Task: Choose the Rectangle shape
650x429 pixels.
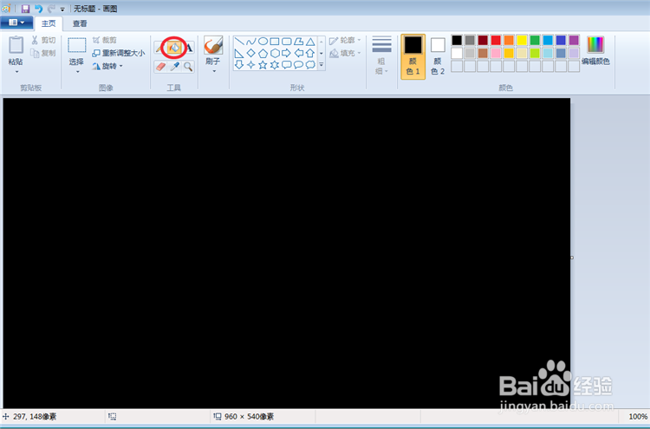Action: click(275, 42)
